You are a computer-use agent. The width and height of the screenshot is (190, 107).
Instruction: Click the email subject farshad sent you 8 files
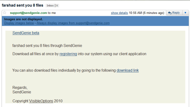click(22, 5)
